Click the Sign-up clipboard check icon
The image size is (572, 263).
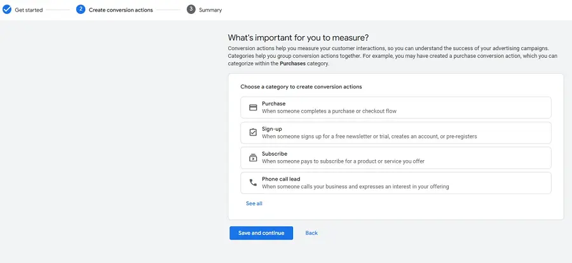253,132
